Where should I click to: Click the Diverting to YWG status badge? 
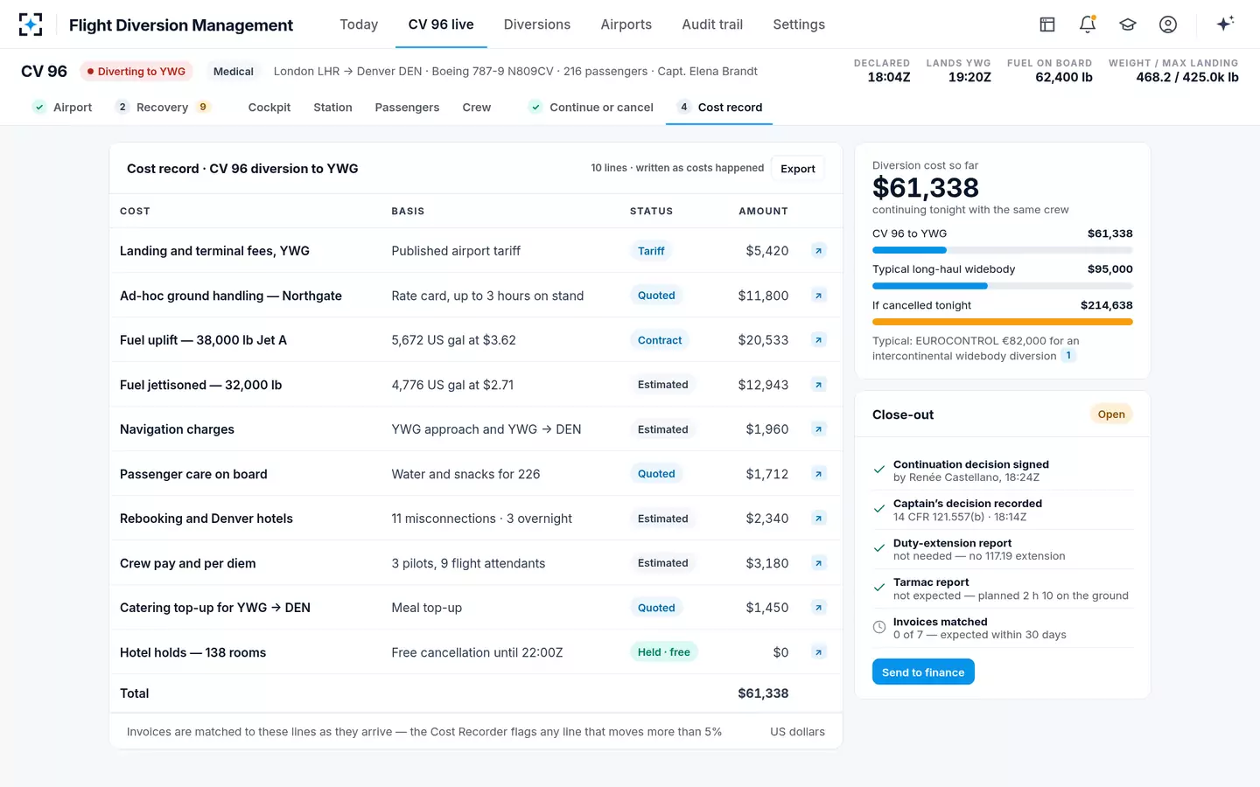(x=136, y=72)
